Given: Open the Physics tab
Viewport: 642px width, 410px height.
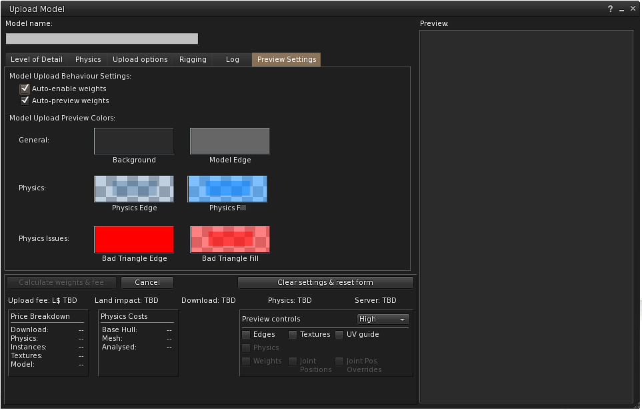Looking at the screenshot, I should (x=88, y=59).
